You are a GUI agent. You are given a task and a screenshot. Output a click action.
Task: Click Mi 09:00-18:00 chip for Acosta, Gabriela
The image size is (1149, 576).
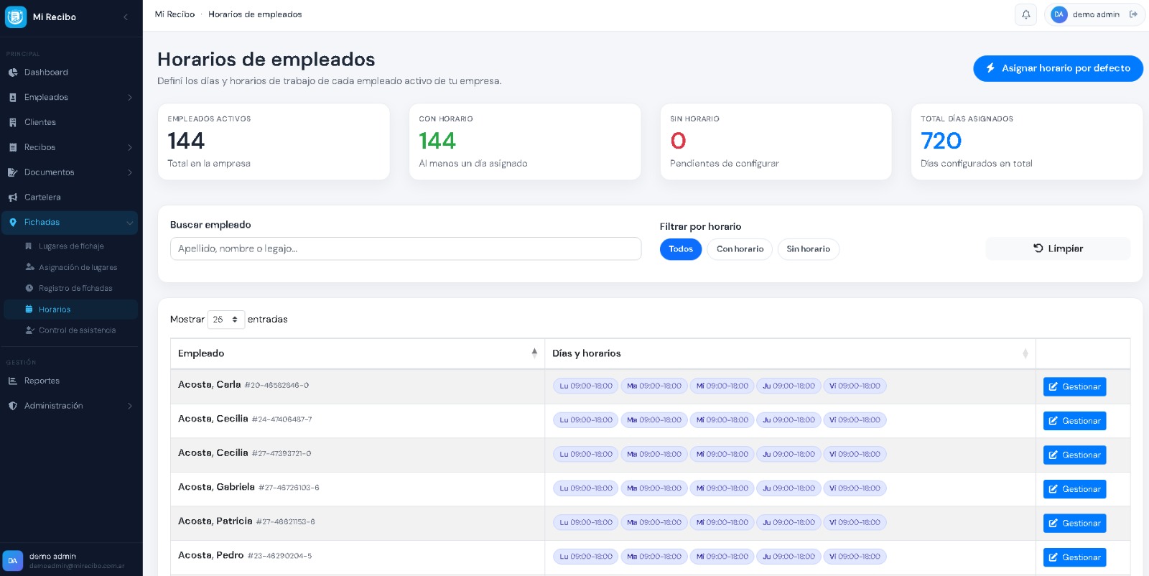click(x=722, y=488)
